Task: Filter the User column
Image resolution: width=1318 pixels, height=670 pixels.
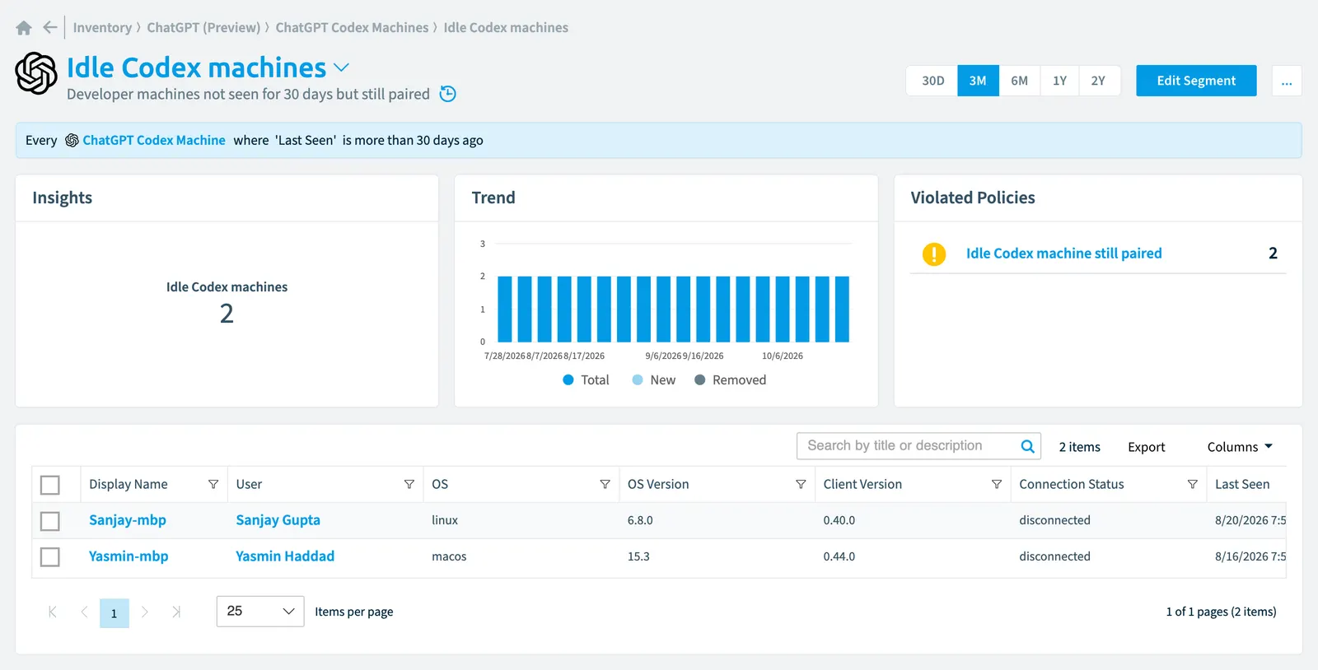Action: point(409,484)
